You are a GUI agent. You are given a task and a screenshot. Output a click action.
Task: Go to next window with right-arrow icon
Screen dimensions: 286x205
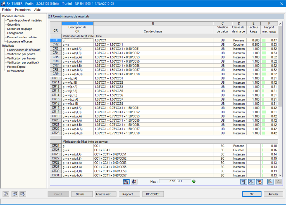coord(23,194)
